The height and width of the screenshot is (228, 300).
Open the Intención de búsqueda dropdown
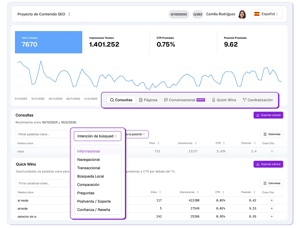click(97, 136)
